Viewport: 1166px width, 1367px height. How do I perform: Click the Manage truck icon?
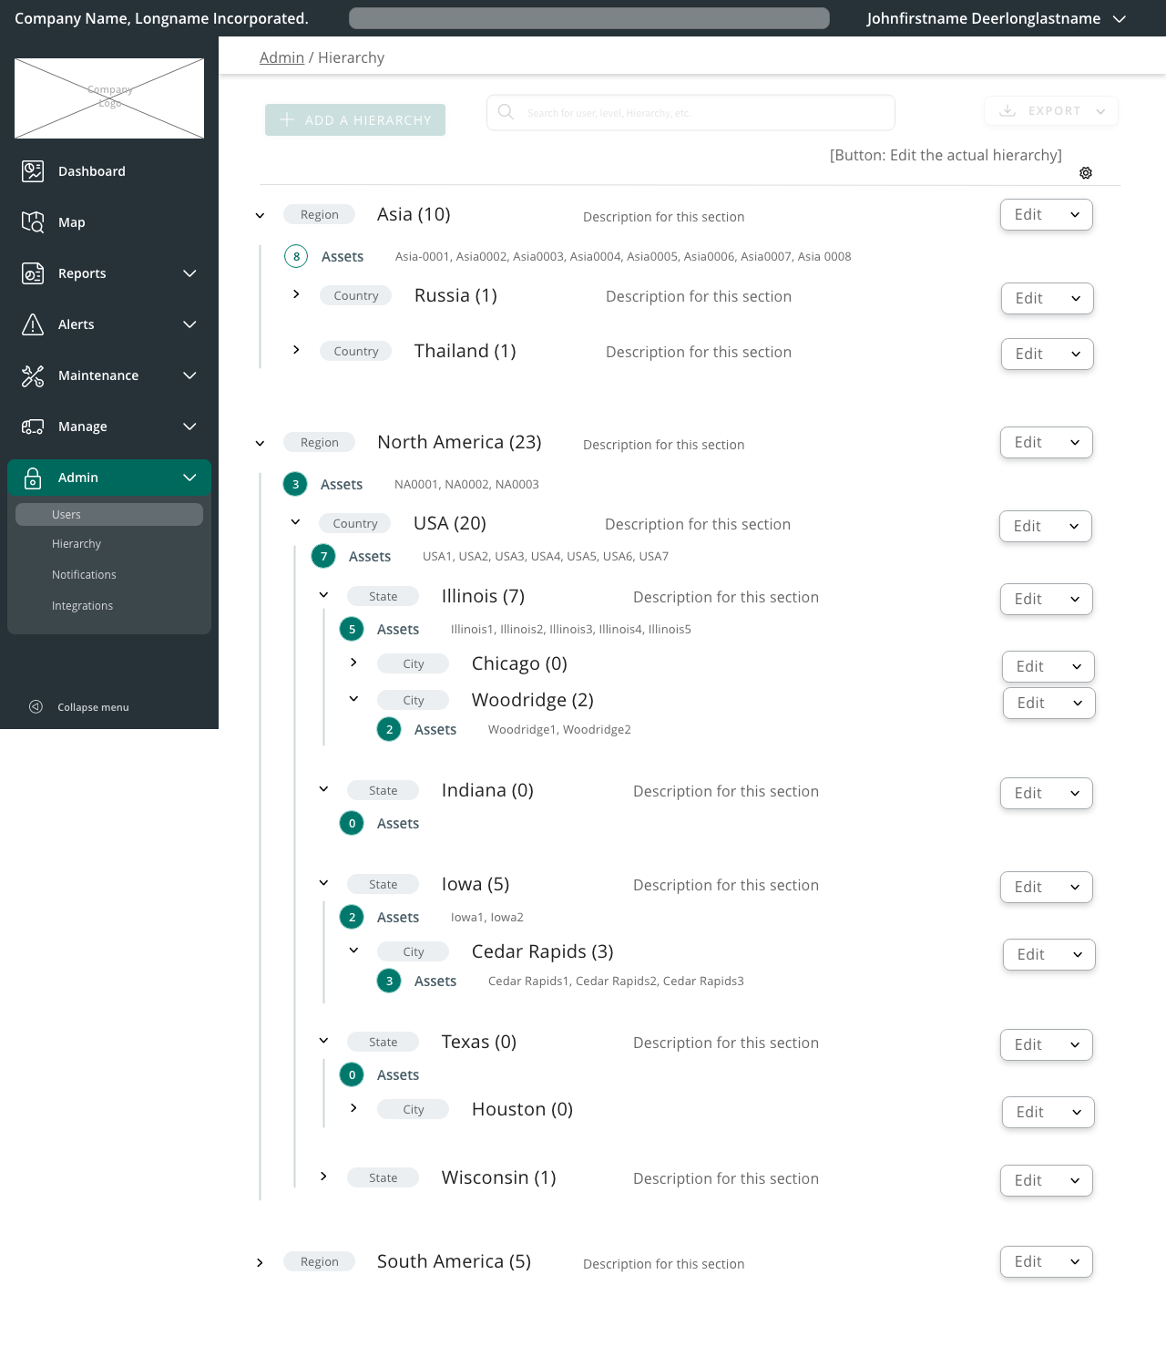[33, 427]
